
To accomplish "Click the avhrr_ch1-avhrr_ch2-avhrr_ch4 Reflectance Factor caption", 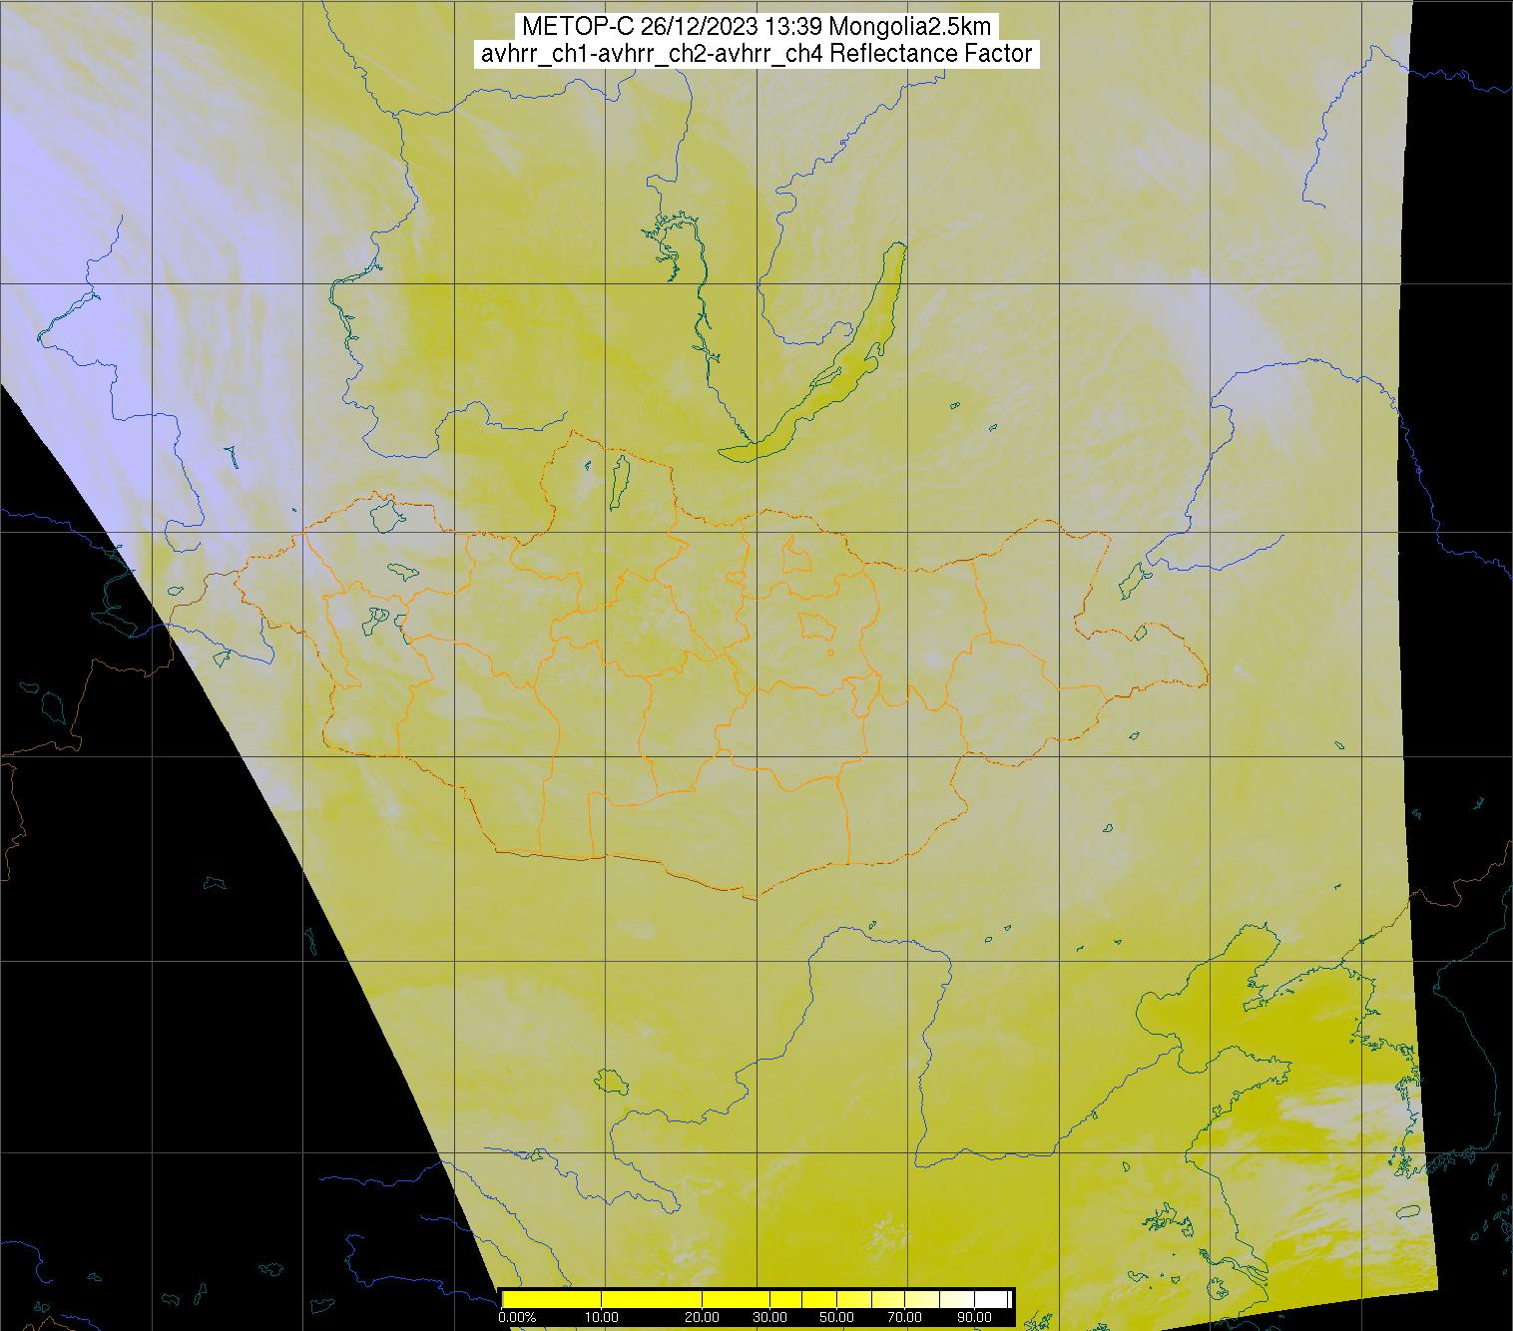I will [756, 54].
